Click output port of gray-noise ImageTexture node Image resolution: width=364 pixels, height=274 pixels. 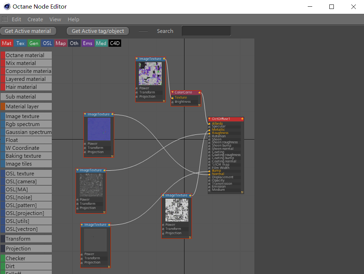coord(104,170)
